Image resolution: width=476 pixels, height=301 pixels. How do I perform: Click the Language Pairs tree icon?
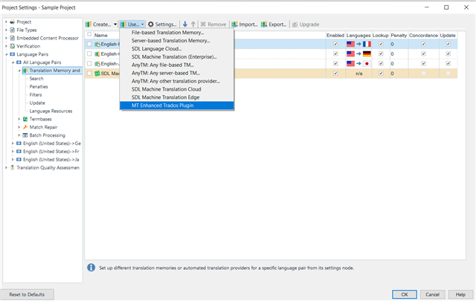click(12, 54)
